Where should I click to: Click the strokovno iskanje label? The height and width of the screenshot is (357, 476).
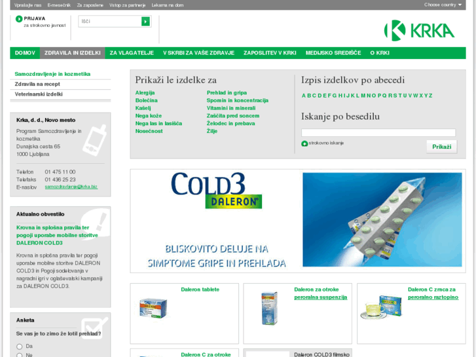pyautogui.click(x=326, y=143)
